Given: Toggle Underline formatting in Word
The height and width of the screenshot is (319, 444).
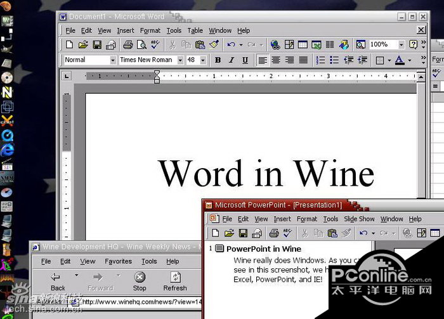Looking at the screenshot, I should pos(245,60).
